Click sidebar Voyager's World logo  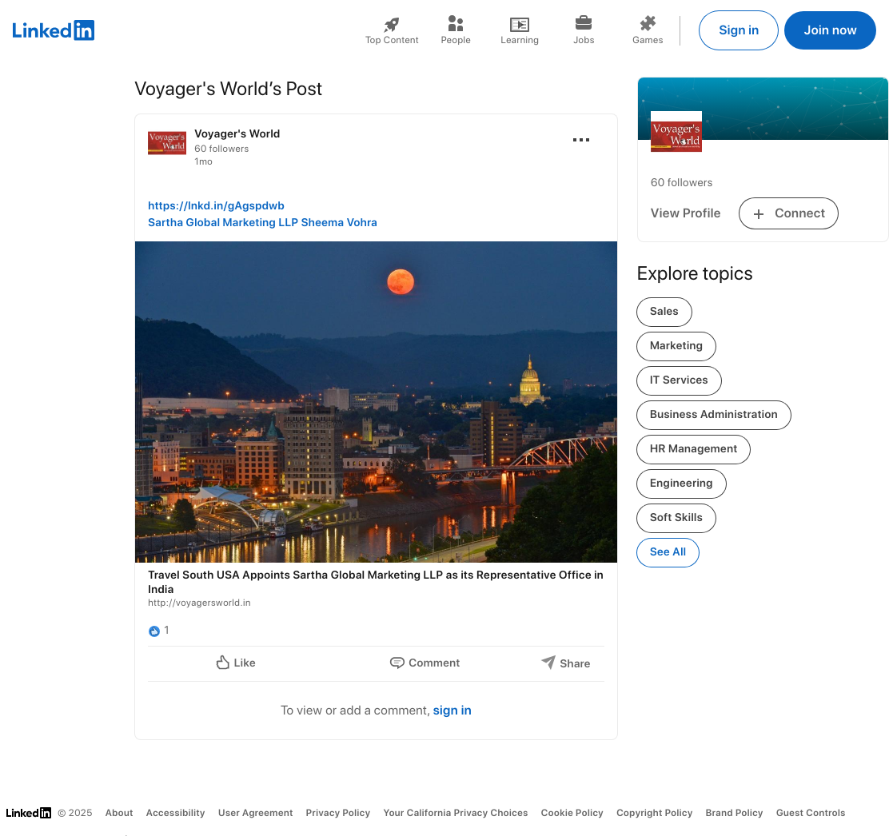[676, 132]
